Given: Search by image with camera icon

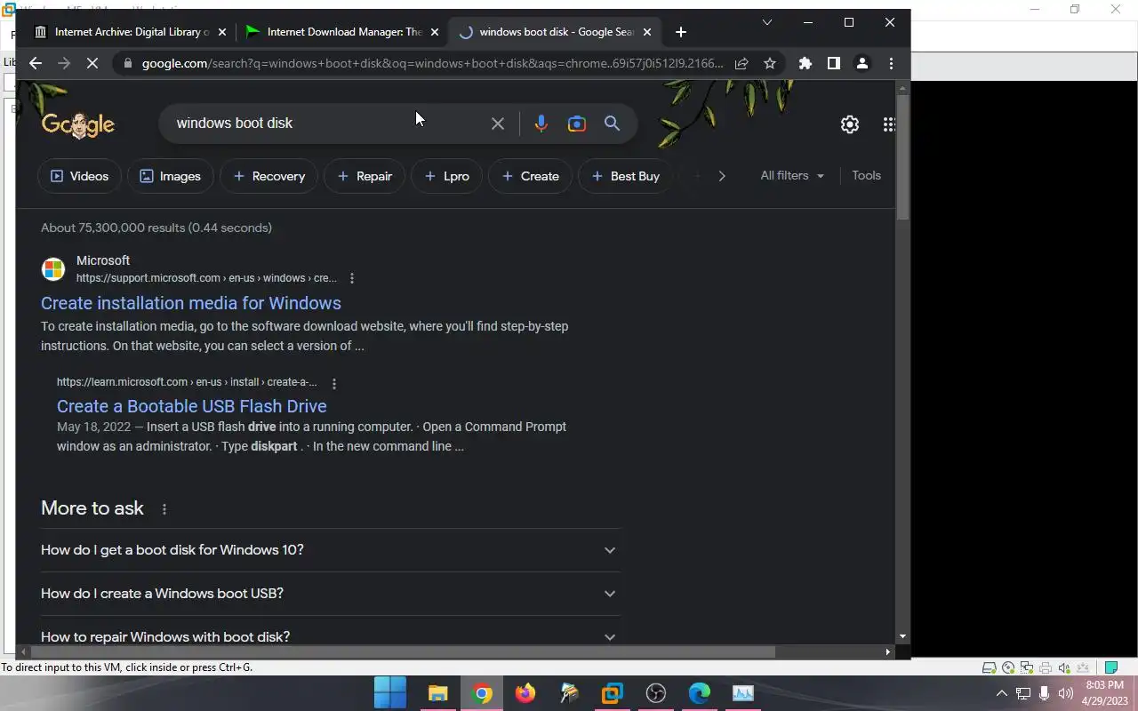Looking at the screenshot, I should [x=577, y=124].
